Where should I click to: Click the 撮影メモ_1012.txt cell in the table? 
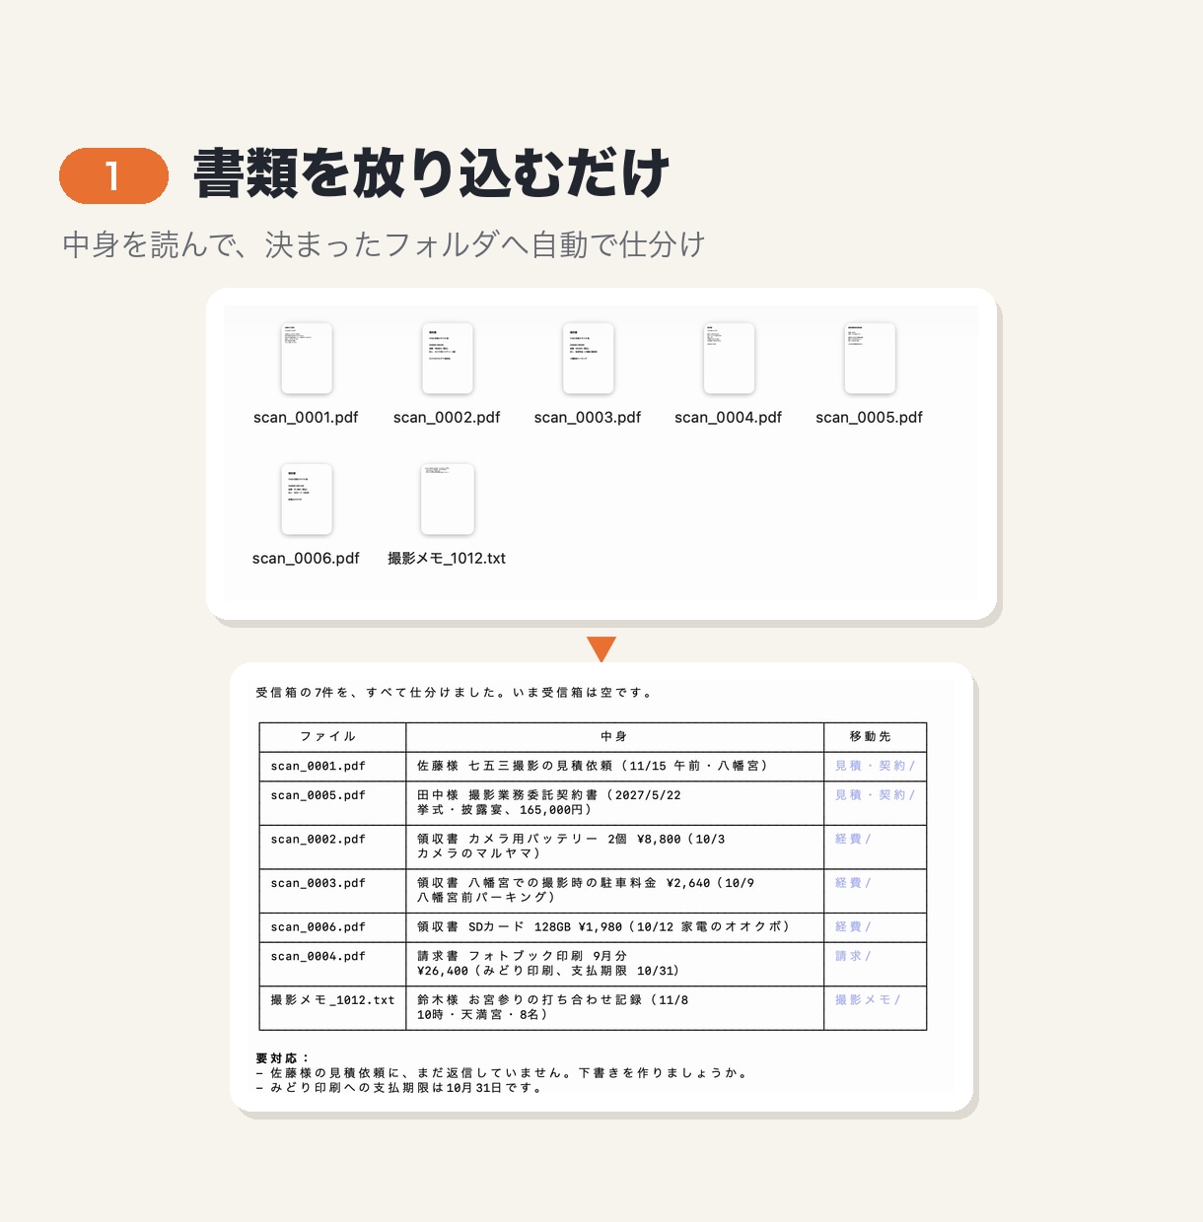coord(332,1008)
